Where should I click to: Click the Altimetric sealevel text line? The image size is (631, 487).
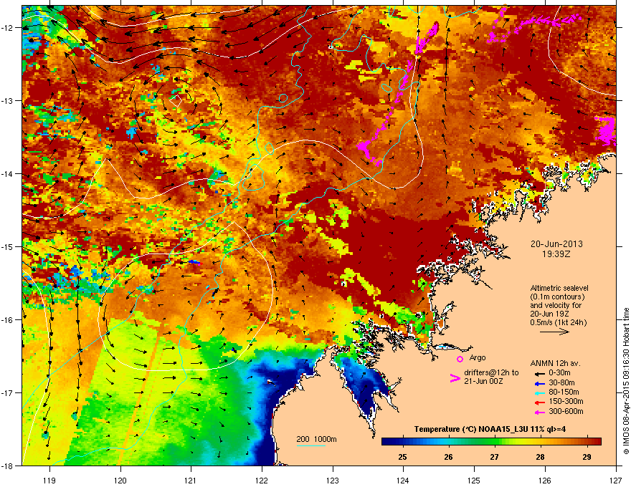click(559, 288)
